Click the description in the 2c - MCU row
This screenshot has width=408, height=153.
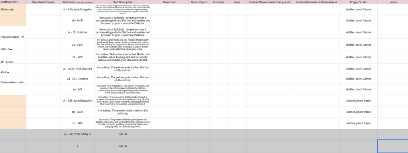click(123, 69)
